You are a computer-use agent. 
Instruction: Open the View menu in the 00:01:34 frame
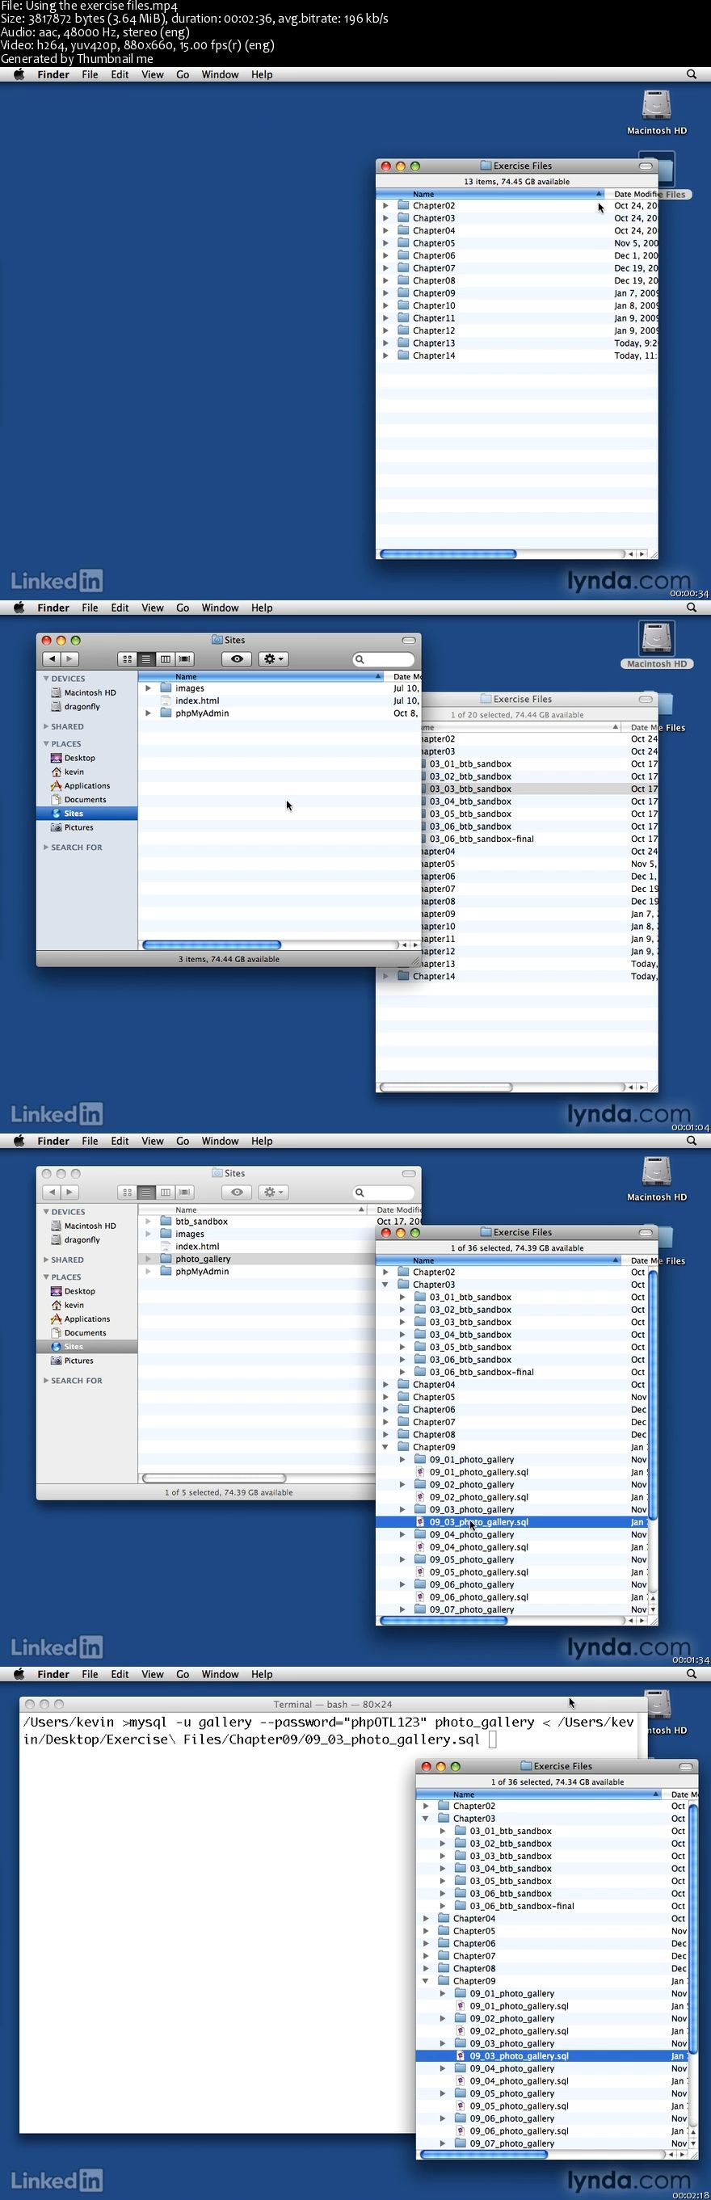coord(152,1140)
